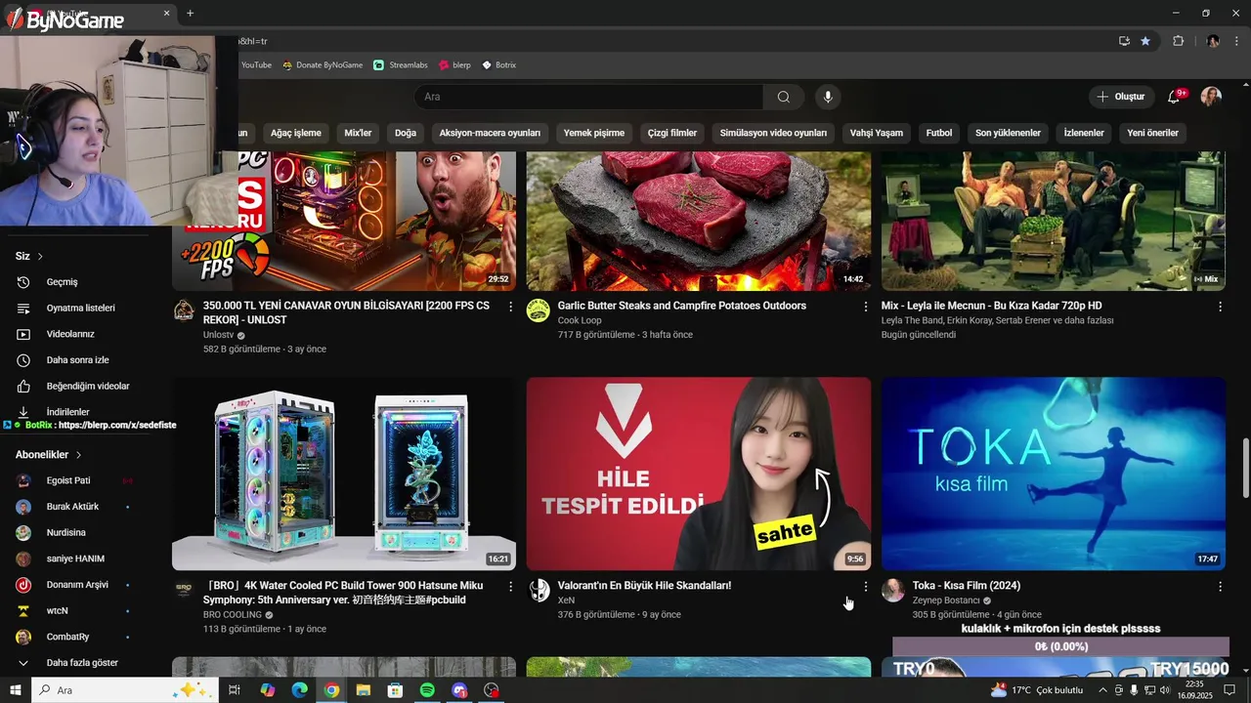
Task: Open the account avatar menu at top right
Action: pyautogui.click(x=1211, y=97)
